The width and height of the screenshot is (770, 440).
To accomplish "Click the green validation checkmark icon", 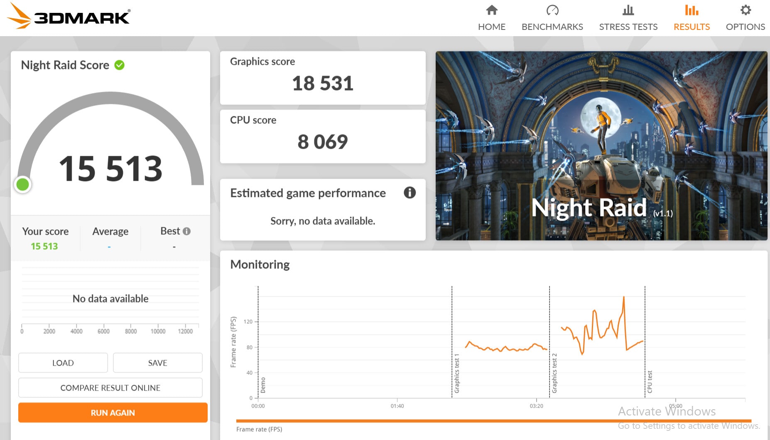I will (120, 65).
